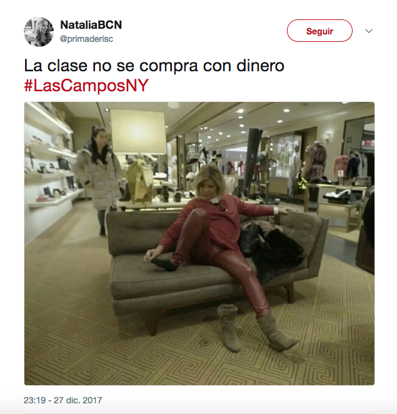This screenshot has height=414, width=397.
Task: Enlarge the image of woman on sofa
Action: click(x=199, y=243)
